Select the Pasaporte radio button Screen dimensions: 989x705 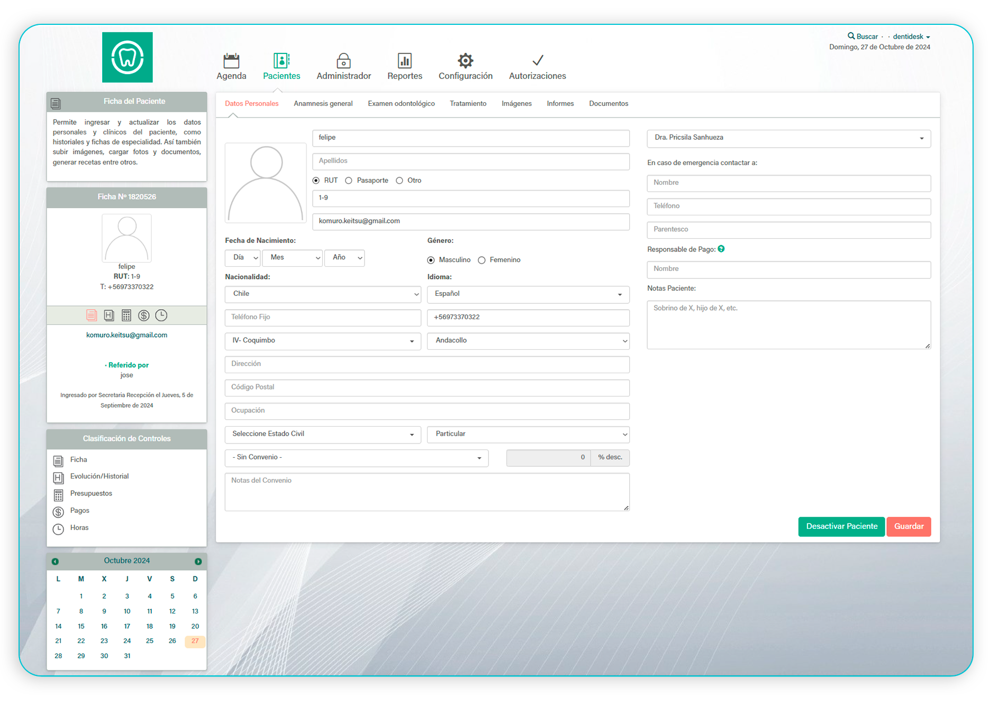pos(349,180)
